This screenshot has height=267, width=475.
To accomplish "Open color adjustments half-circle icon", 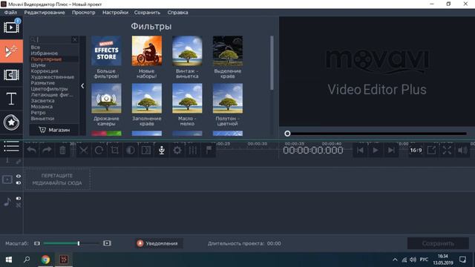I will 131,150.
